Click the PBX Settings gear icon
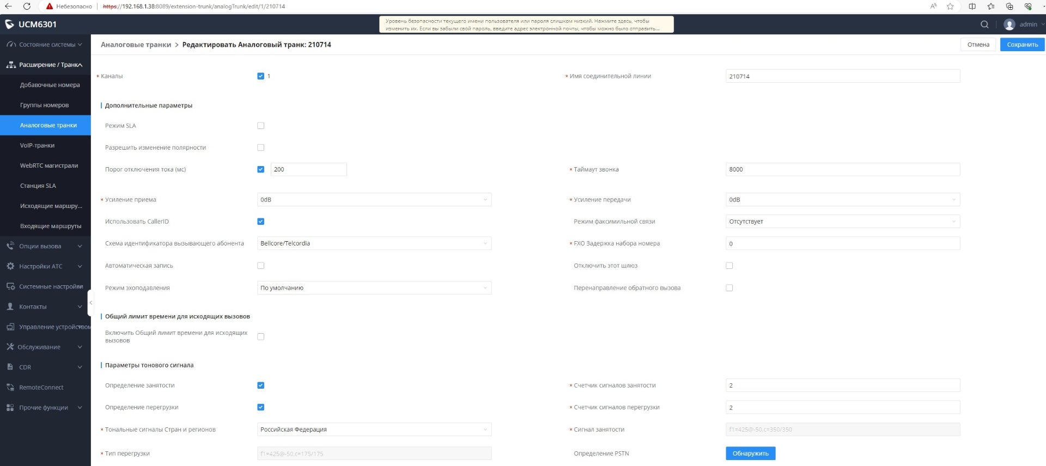This screenshot has width=1046, height=466. pyautogui.click(x=10, y=266)
